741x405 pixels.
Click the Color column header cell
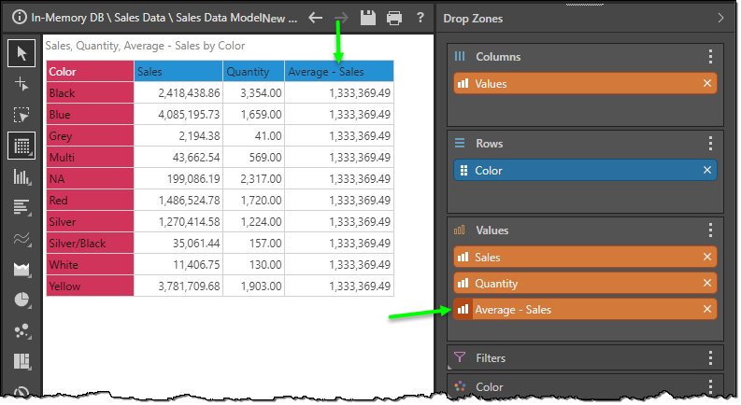tap(90, 72)
